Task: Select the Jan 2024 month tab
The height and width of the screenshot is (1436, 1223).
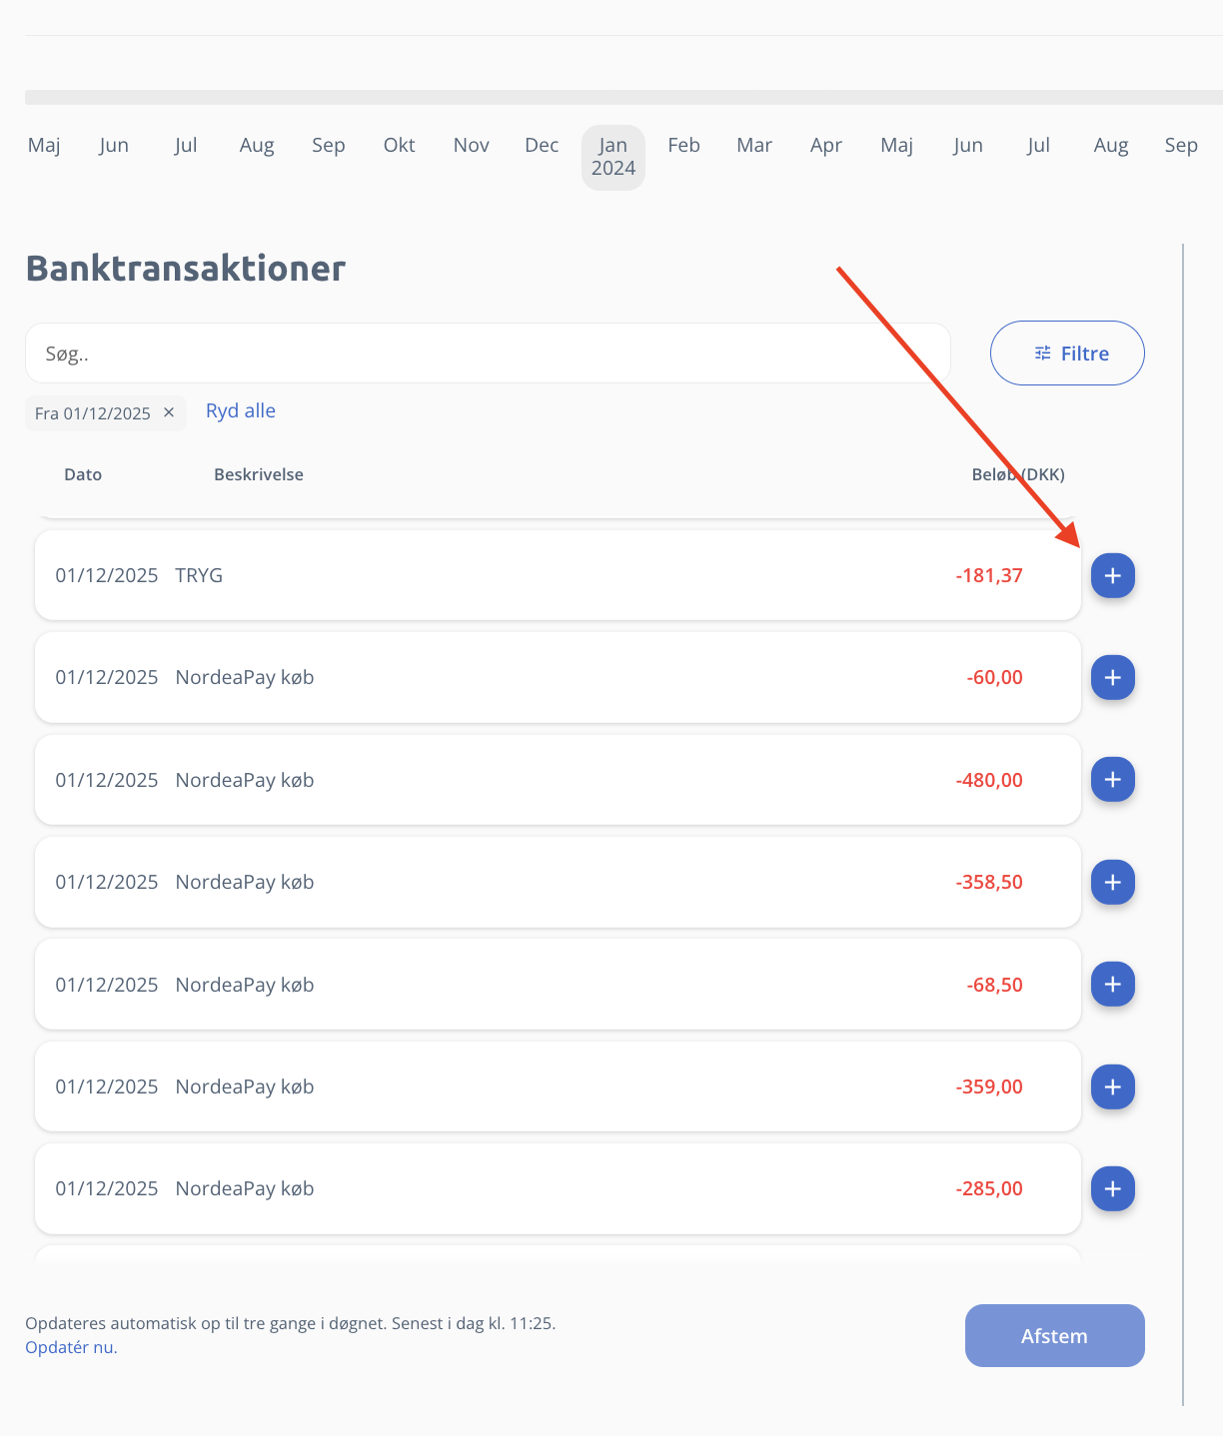Action: (x=613, y=157)
